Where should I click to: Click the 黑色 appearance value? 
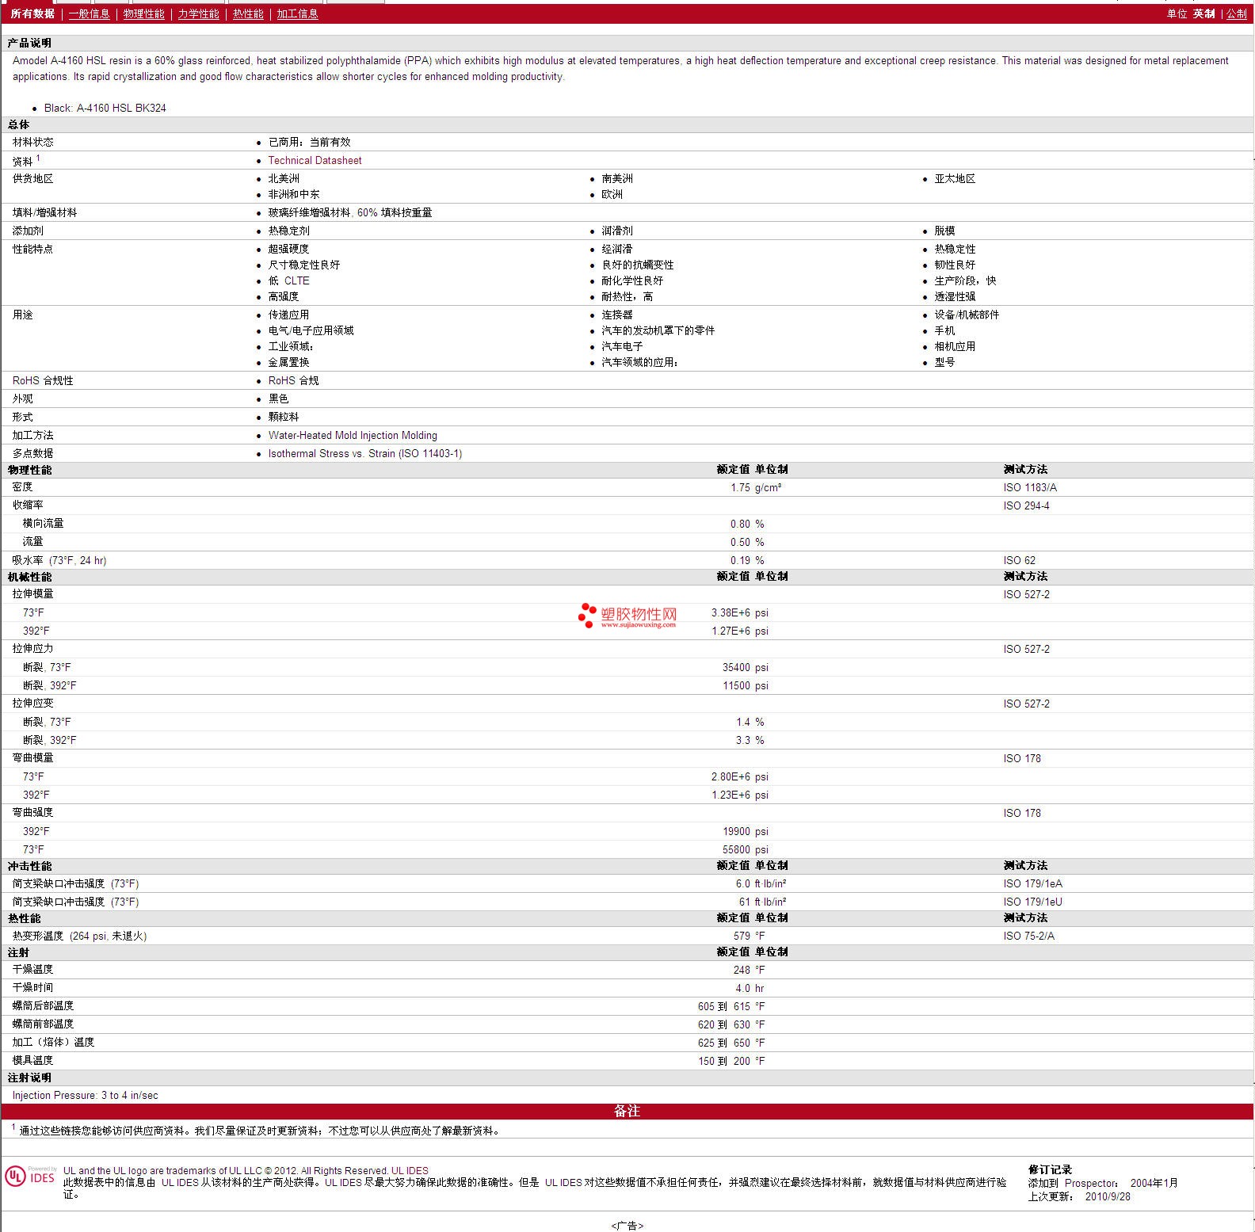(278, 399)
